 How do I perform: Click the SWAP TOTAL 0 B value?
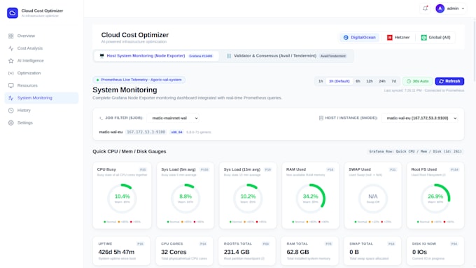(354, 252)
